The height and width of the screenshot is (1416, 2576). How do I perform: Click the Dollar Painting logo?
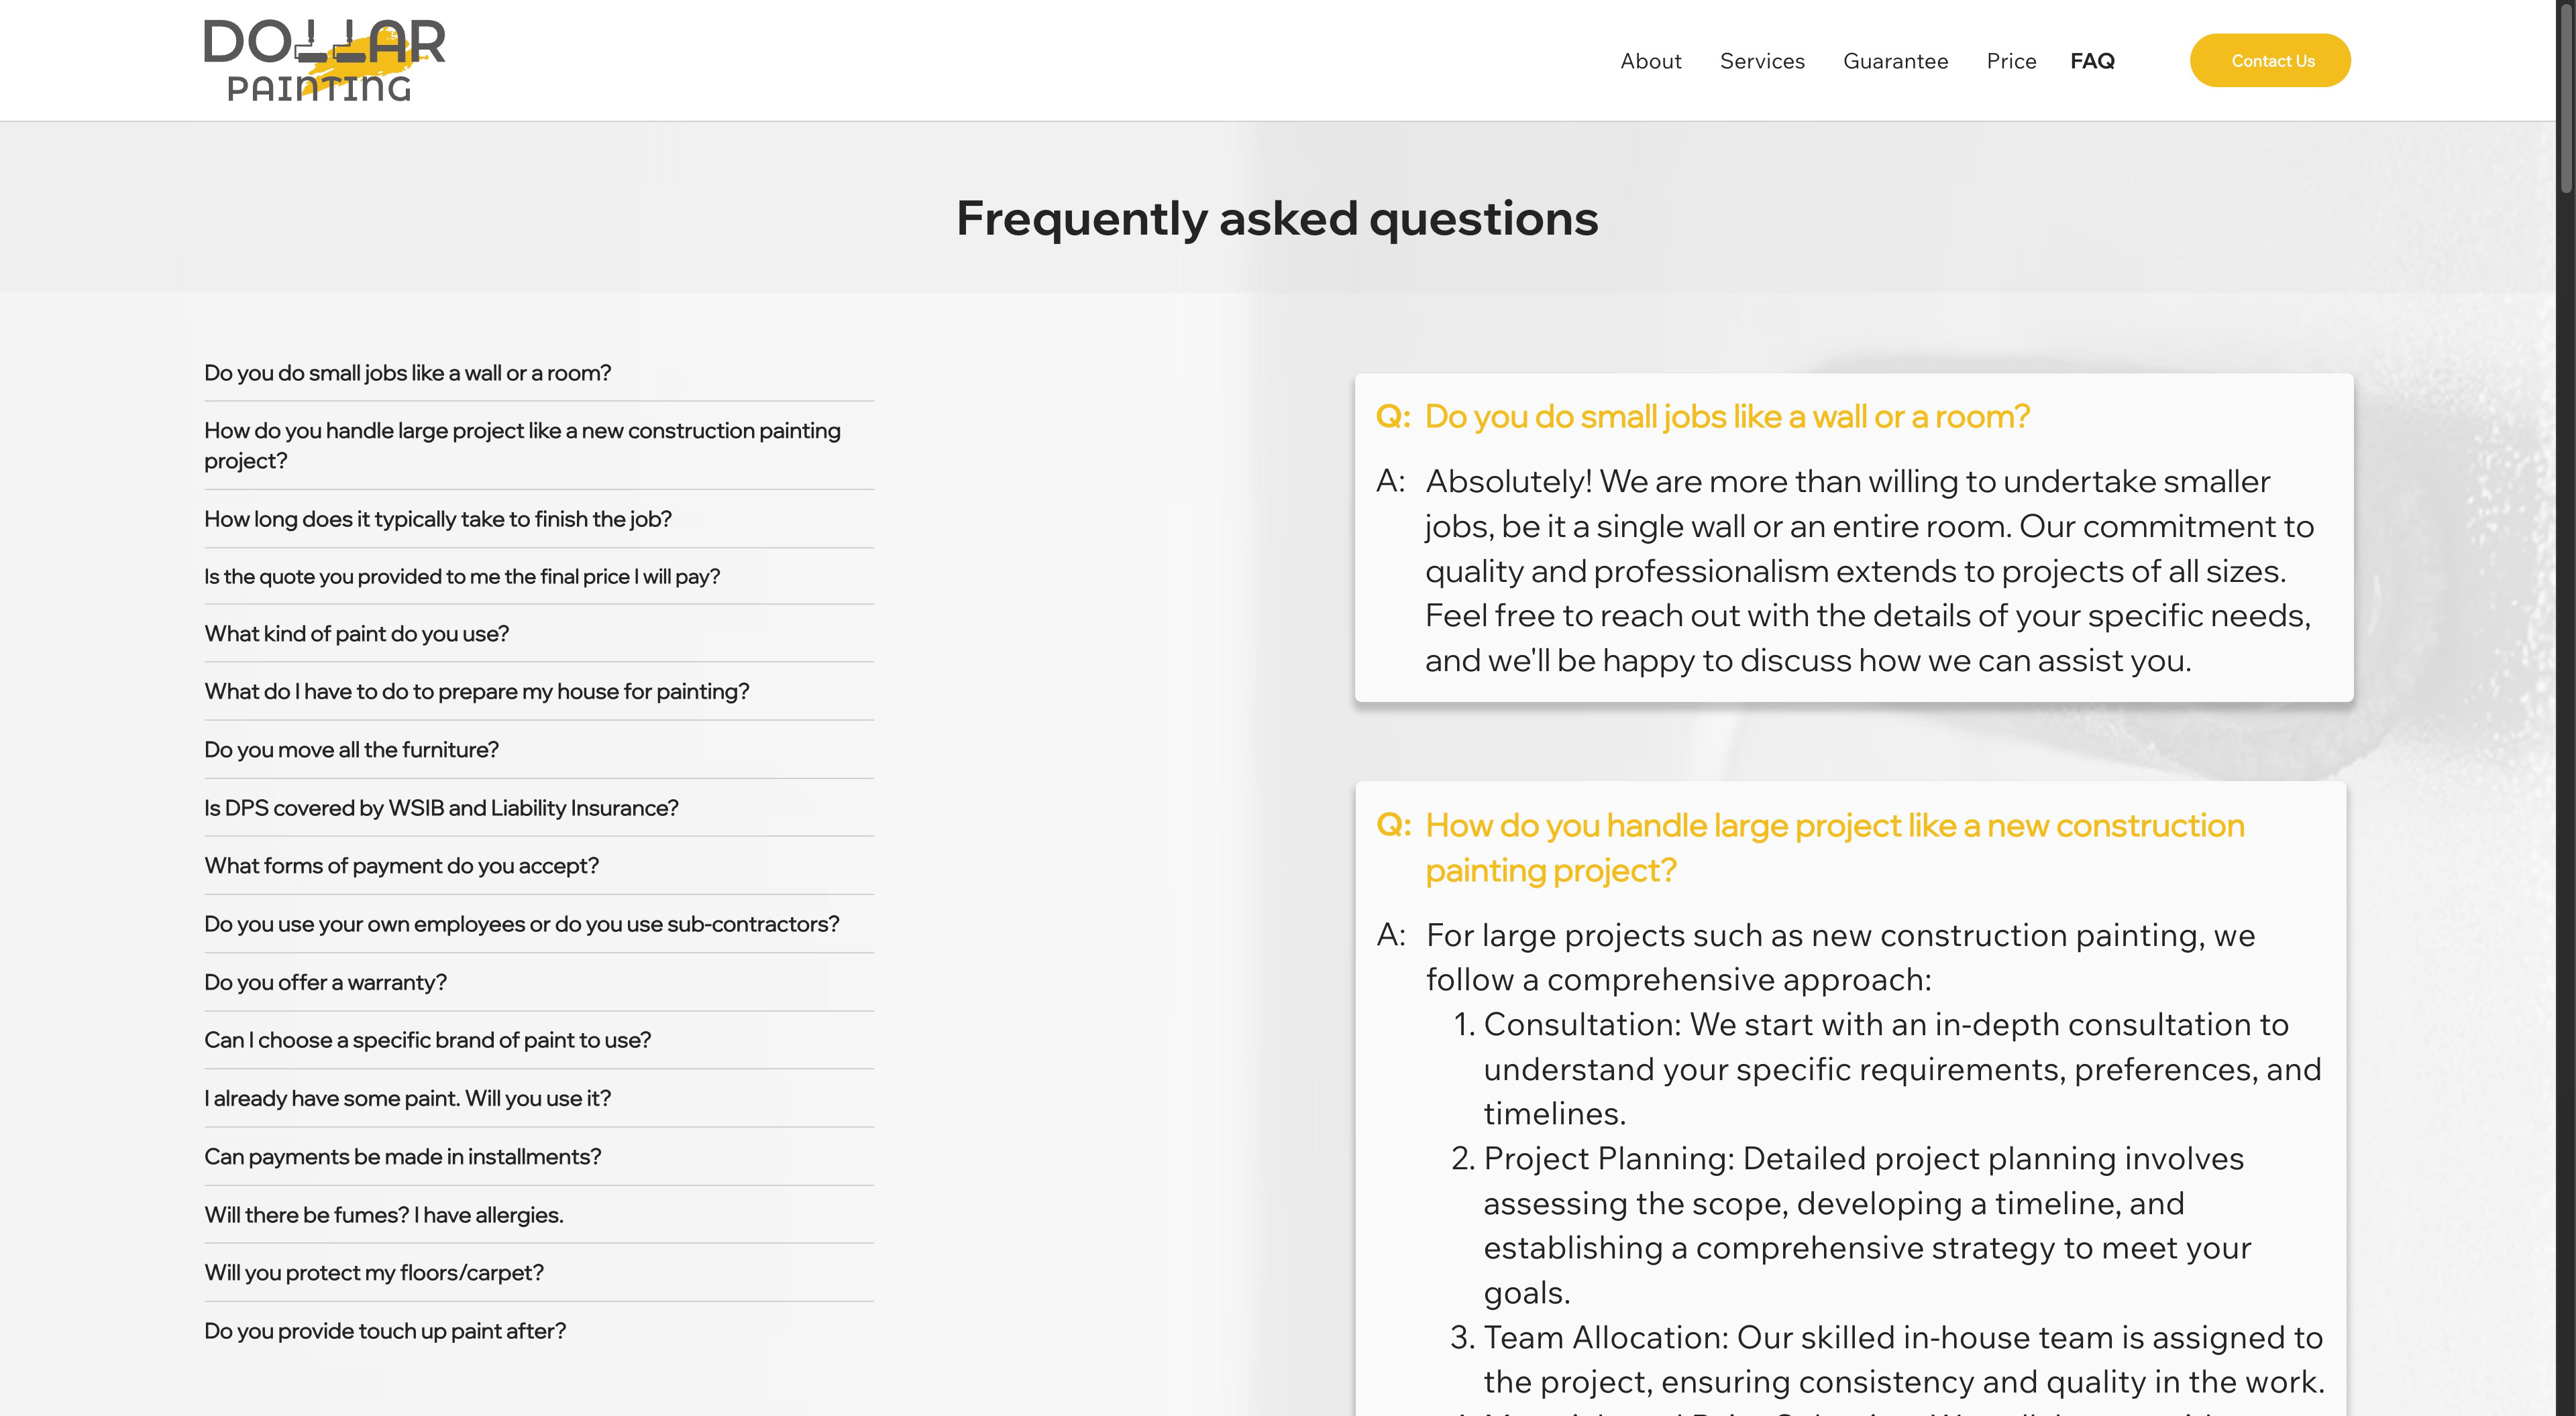pyautogui.click(x=324, y=60)
